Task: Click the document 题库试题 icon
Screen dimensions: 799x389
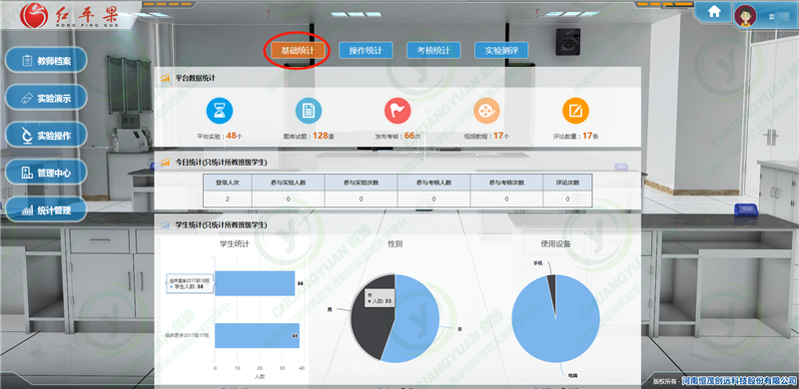Action: [x=309, y=111]
